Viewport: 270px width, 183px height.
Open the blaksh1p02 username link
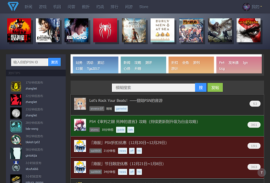pos(32,142)
